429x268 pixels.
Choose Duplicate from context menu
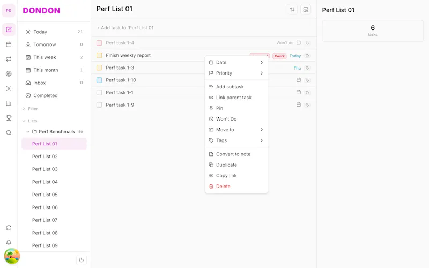[236, 165]
